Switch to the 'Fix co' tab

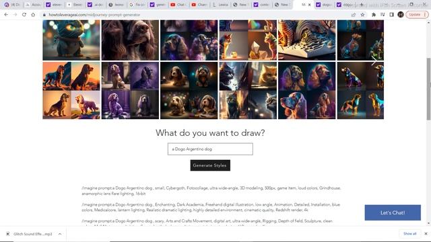[137, 5]
